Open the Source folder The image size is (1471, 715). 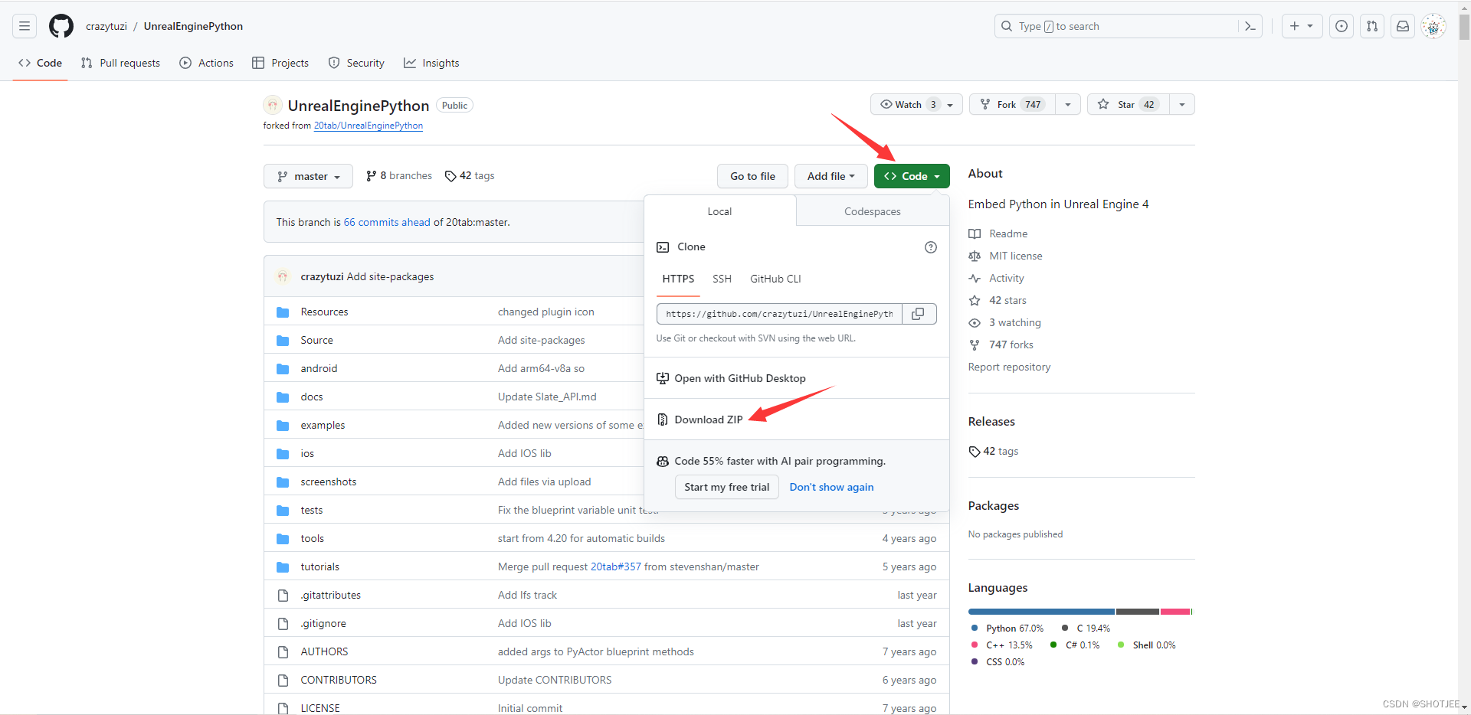[316, 340]
